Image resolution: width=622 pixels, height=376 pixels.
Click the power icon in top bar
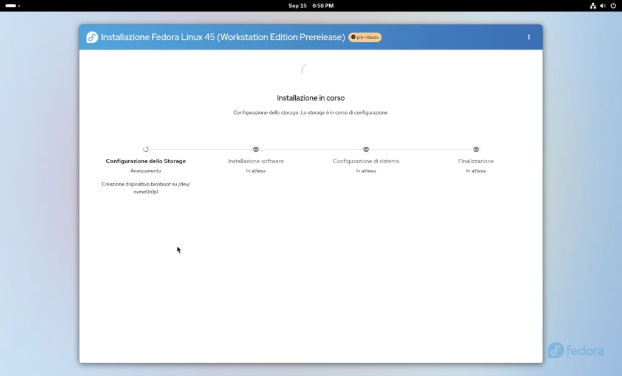click(613, 5)
